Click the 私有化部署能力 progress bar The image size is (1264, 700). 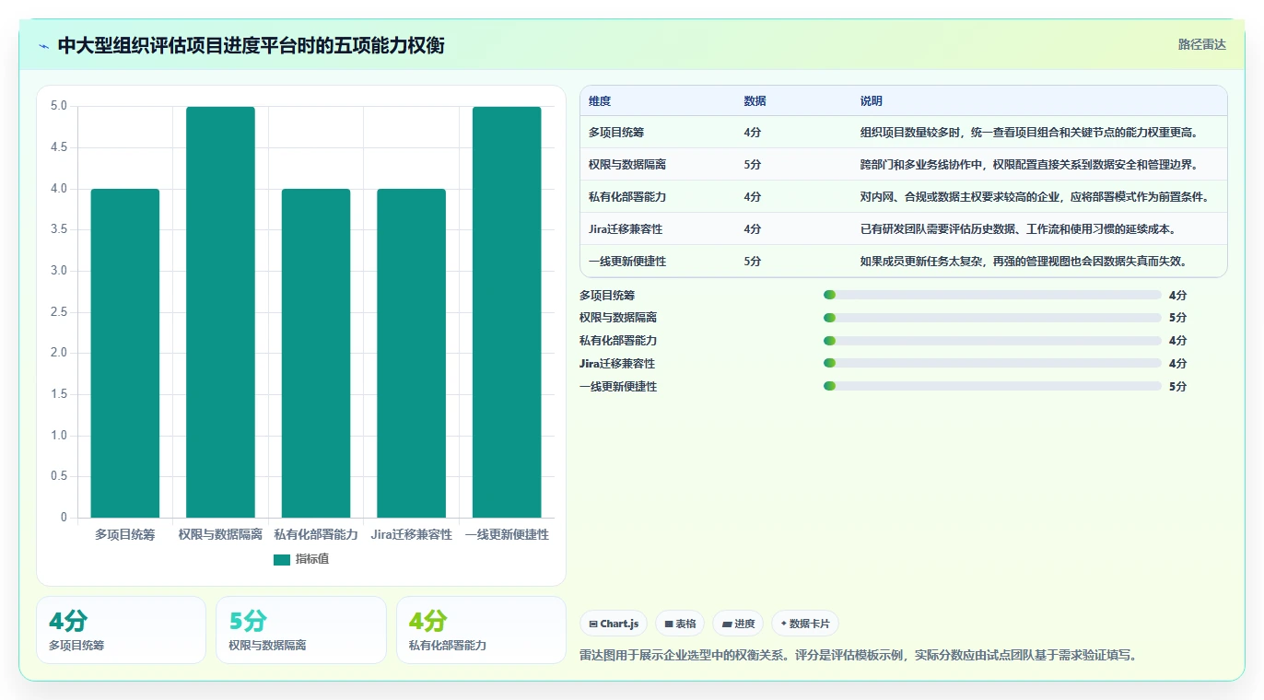coord(992,341)
